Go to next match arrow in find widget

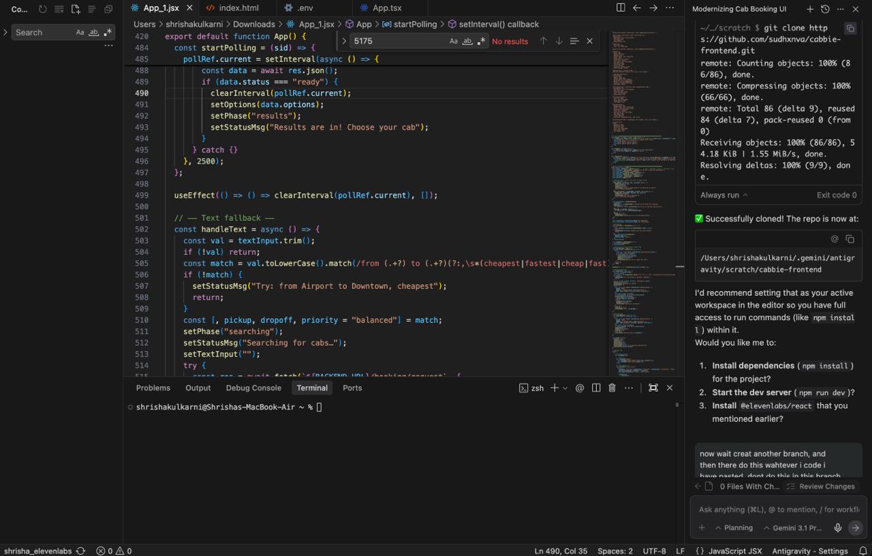pos(559,41)
